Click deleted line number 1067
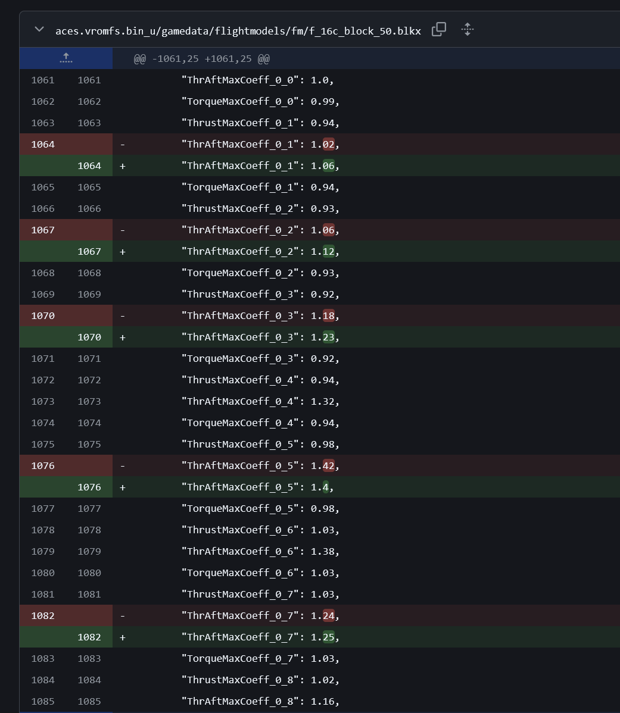 [x=43, y=230]
